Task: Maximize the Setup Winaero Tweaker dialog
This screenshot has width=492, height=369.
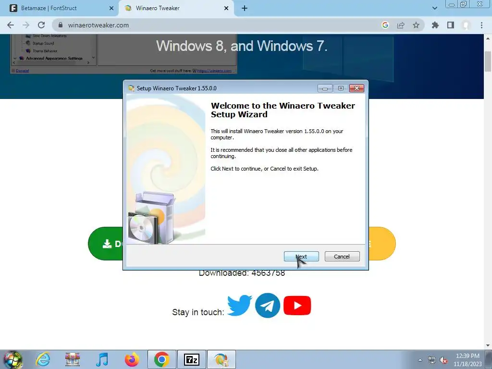Action: pos(341,88)
